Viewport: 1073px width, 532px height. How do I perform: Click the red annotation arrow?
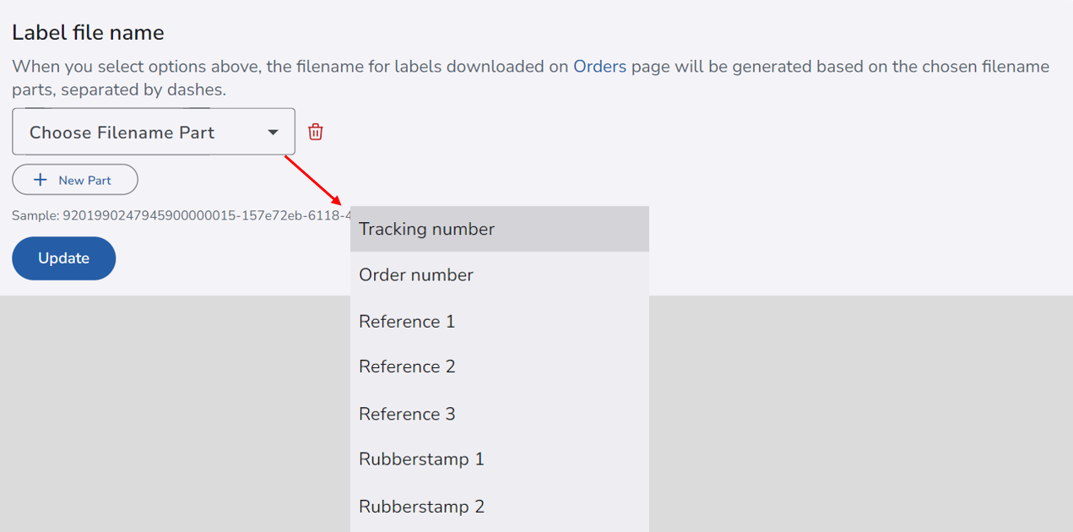[313, 180]
